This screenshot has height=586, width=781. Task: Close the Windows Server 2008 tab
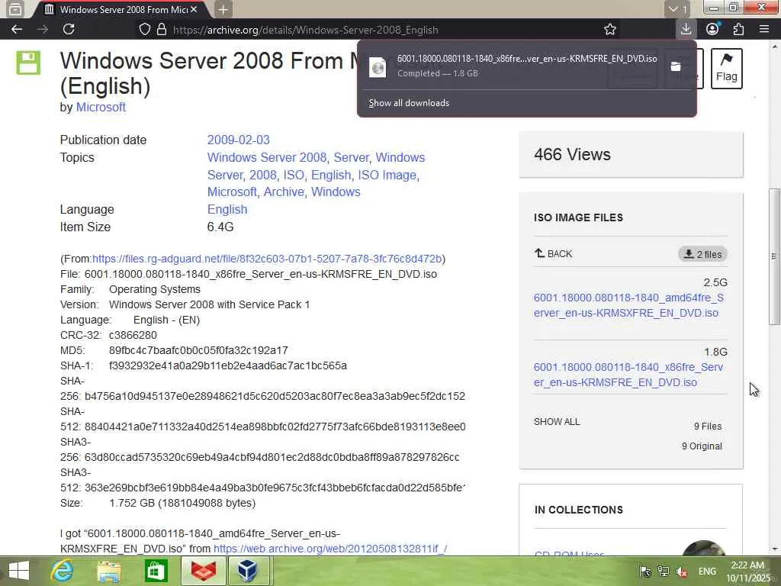coord(194,9)
